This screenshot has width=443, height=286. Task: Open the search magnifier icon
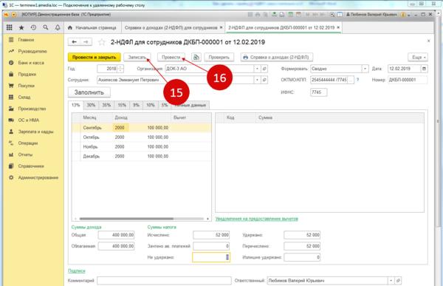46,27
